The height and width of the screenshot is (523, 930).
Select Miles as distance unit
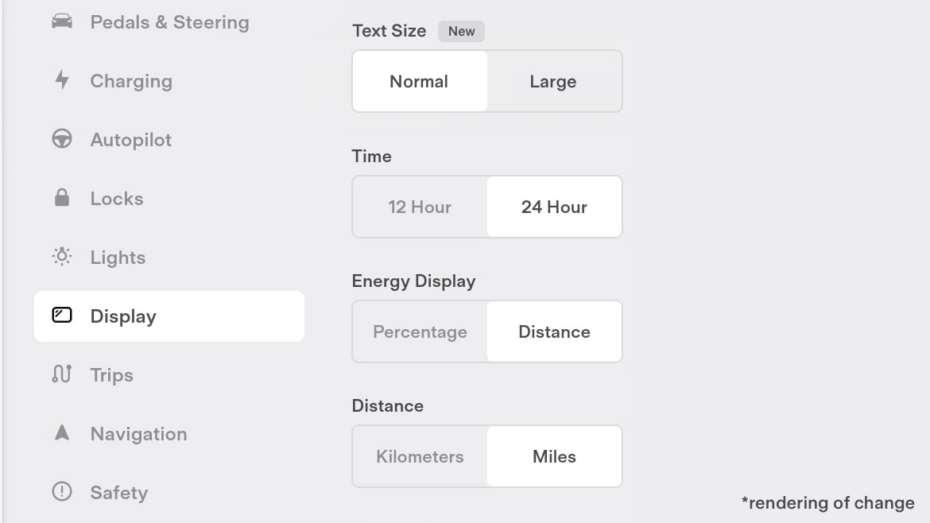click(554, 456)
